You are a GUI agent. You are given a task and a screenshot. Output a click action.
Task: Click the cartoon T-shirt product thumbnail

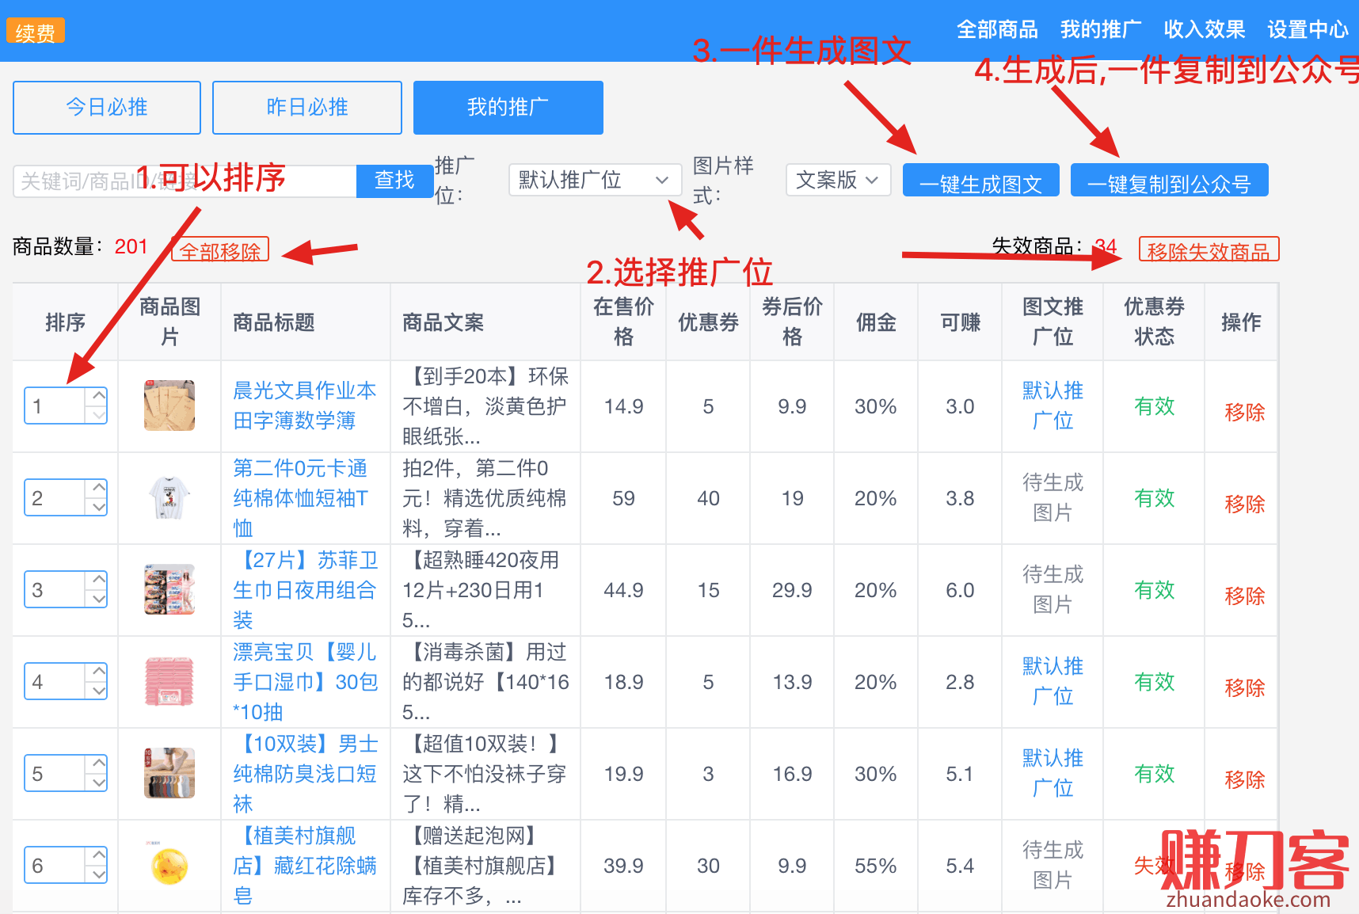[x=169, y=497]
